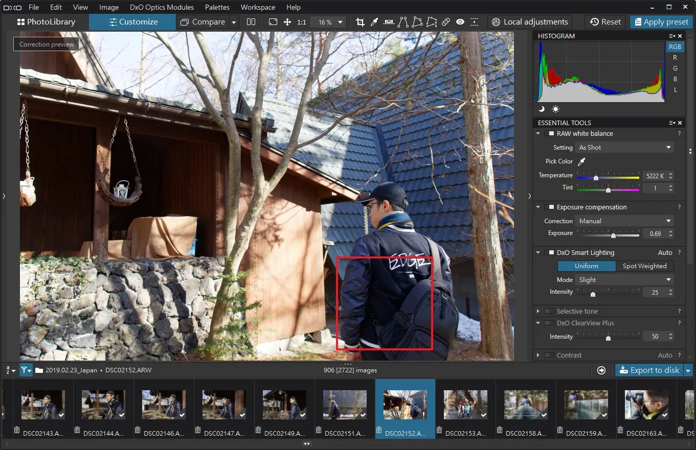Fit image to screen

pyautogui.click(x=273, y=22)
